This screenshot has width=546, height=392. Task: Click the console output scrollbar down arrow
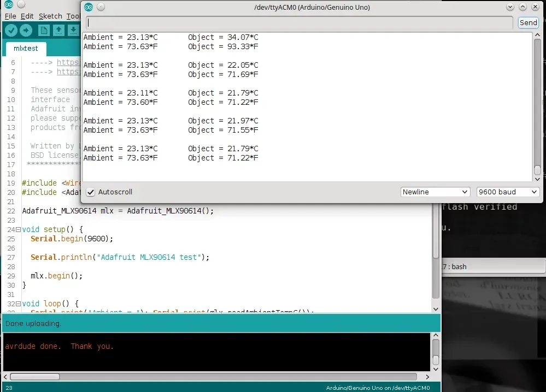(436, 369)
